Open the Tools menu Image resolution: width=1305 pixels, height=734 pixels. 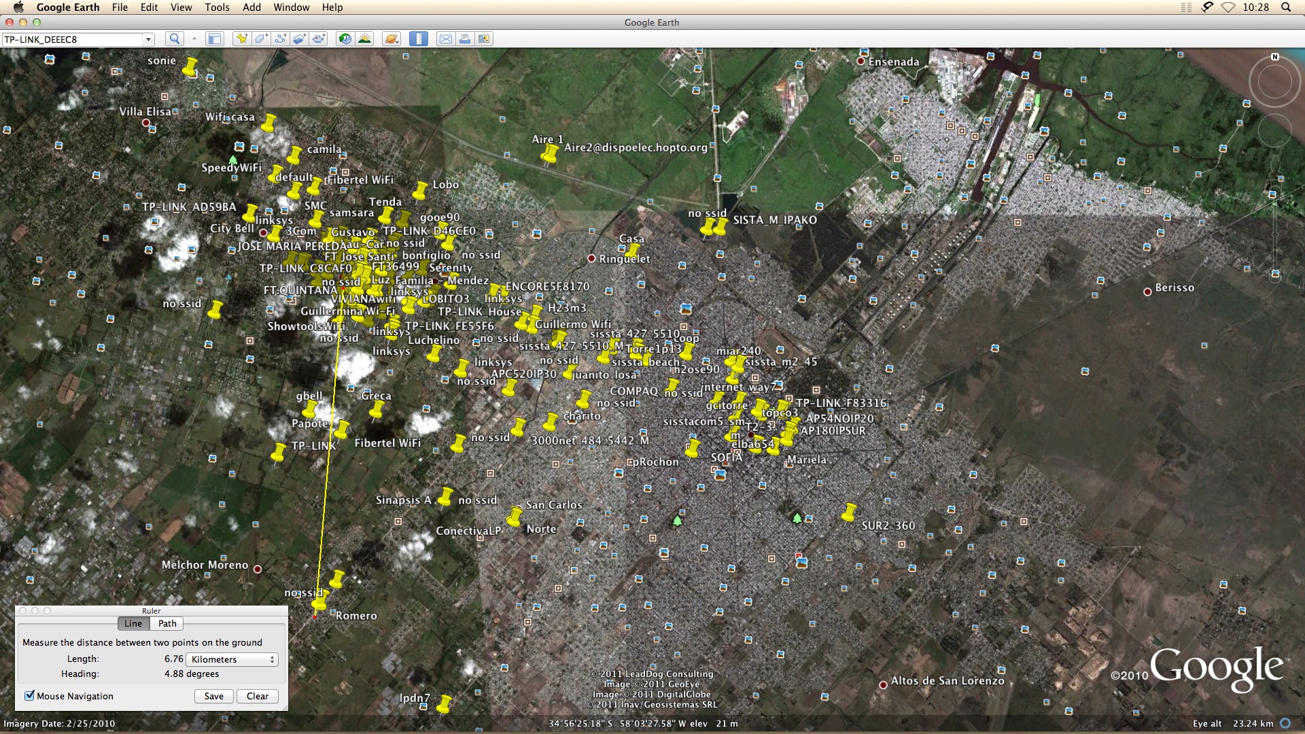[217, 7]
